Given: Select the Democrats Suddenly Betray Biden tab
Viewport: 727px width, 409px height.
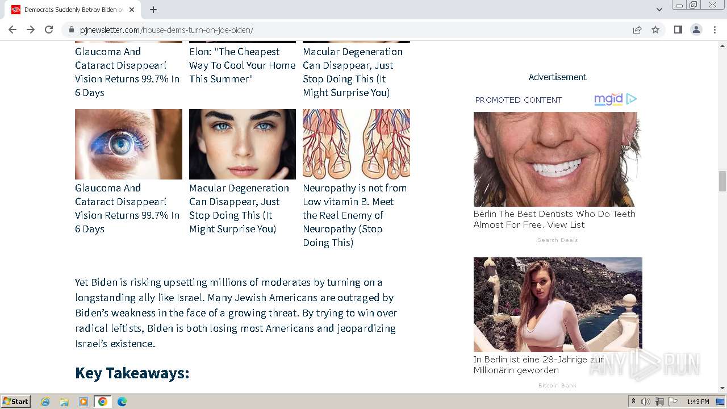Looking at the screenshot, I should [73, 10].
